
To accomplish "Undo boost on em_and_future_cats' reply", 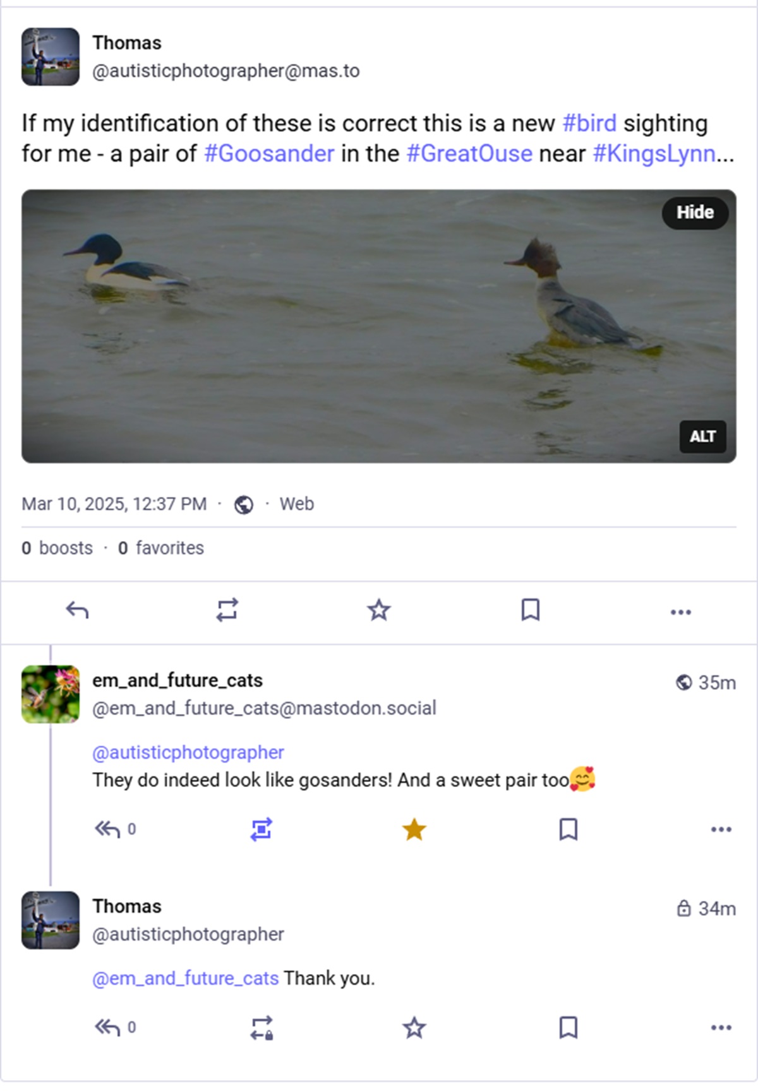I will [x=261, y=829].
